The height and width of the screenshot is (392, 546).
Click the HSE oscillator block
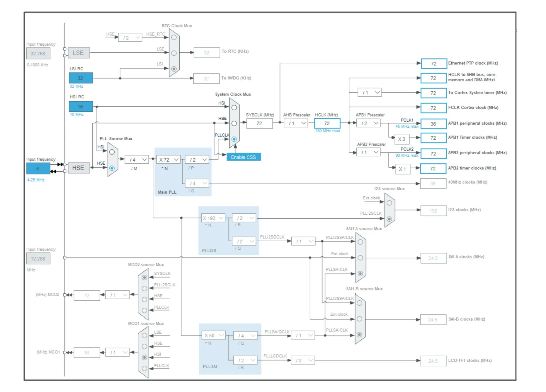[x=79, y=168]
